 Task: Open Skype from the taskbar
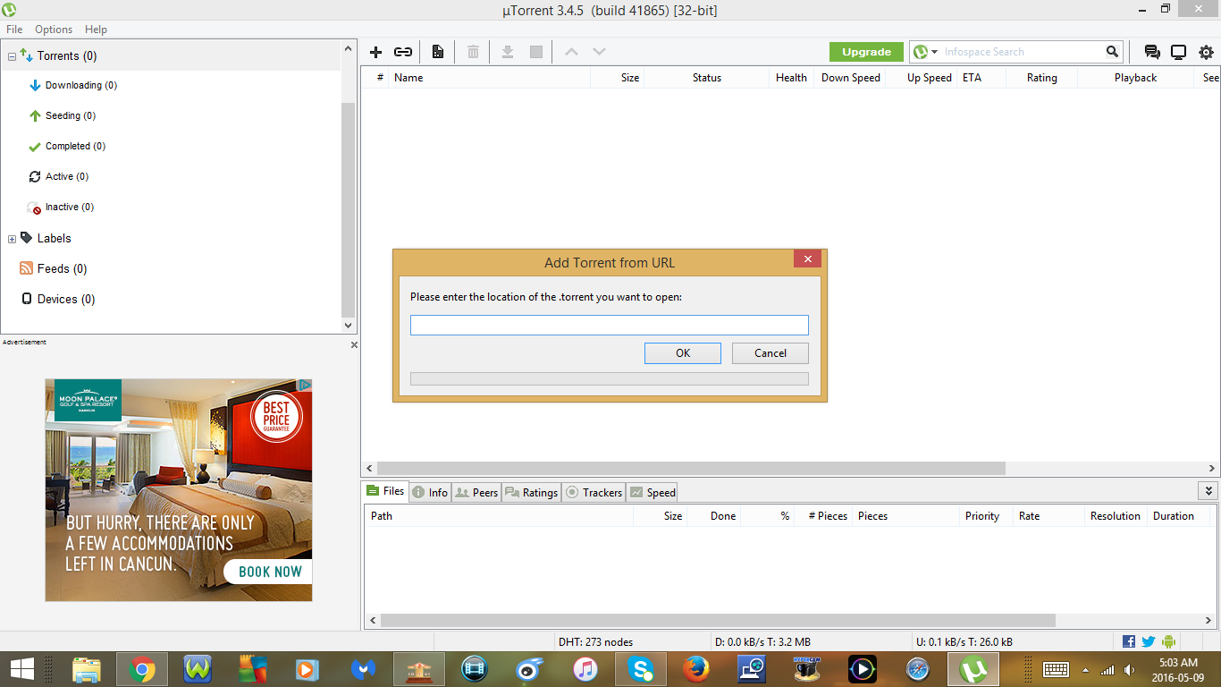point(640,669)
